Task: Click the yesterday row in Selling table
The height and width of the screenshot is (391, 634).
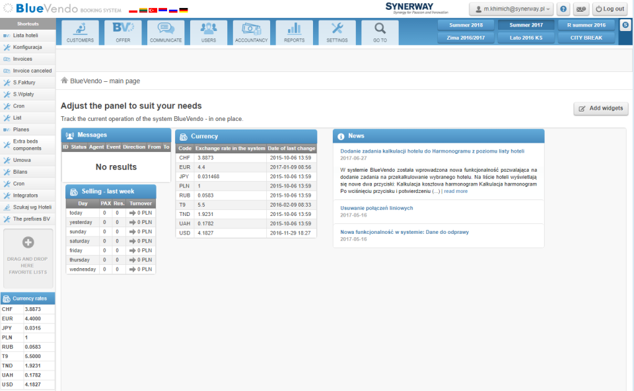Action: (111, 222)
